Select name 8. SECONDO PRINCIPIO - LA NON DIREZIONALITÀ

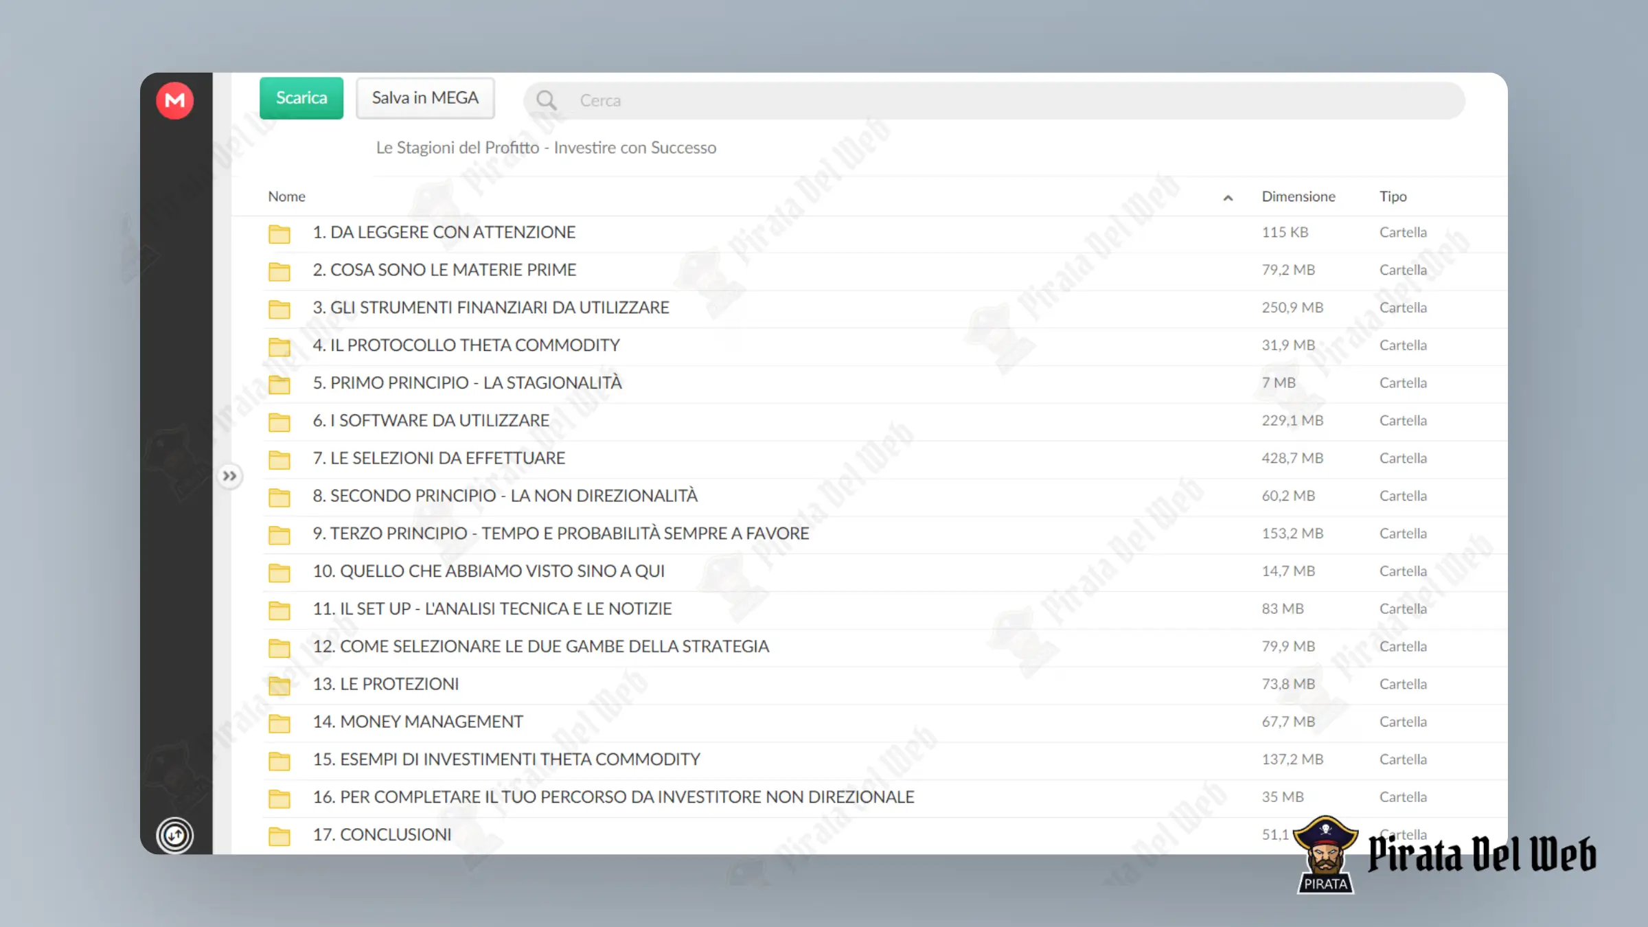(505, 496)
